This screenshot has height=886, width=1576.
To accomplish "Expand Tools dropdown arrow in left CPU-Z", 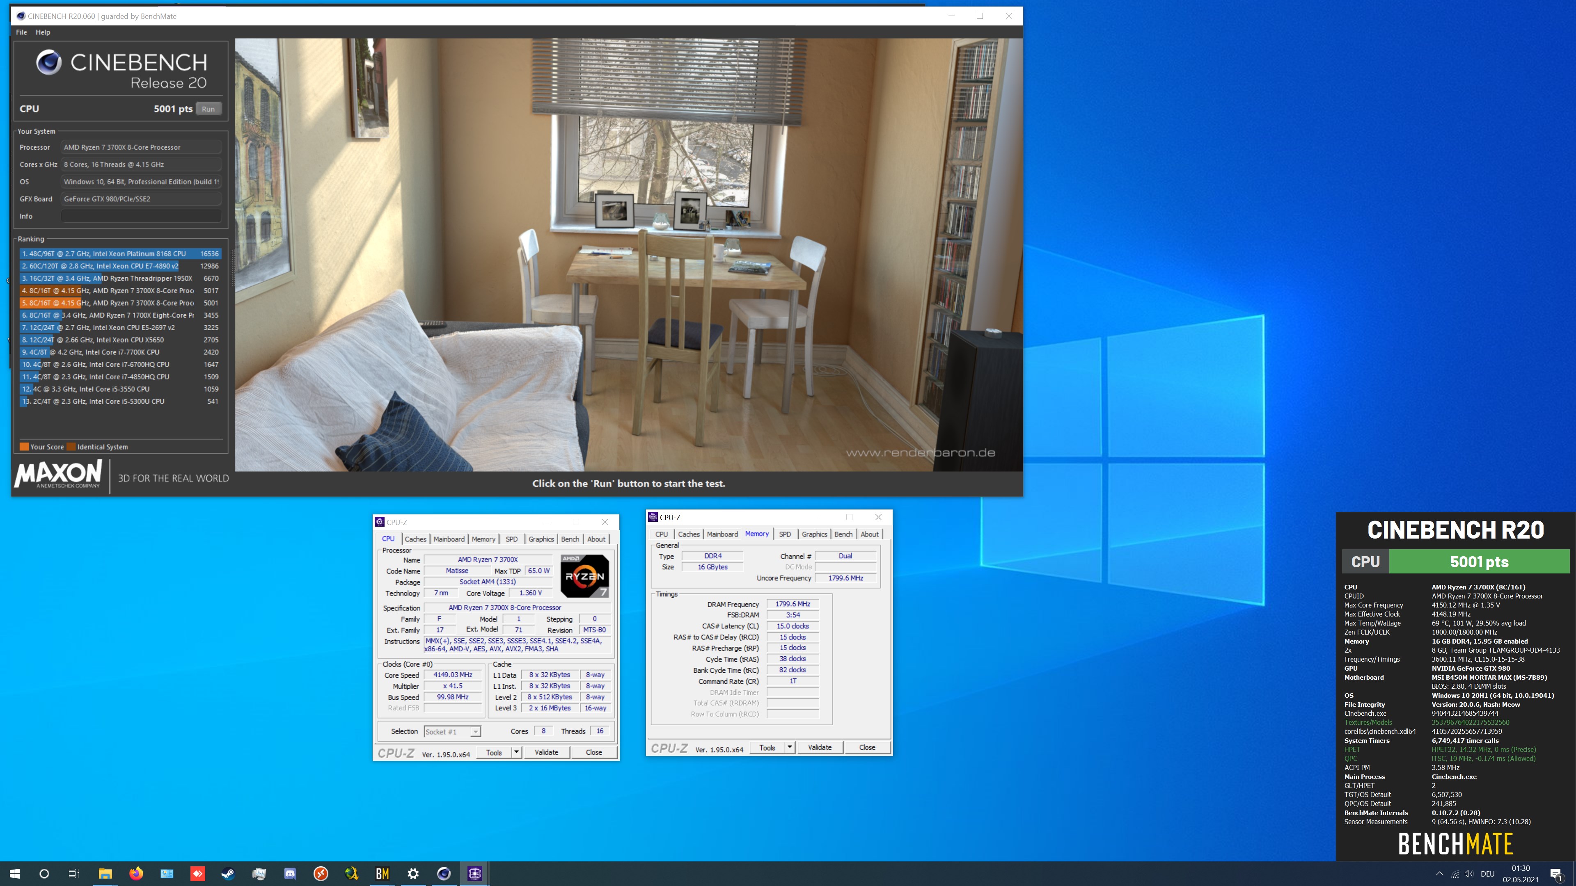I will click(516, 752).
